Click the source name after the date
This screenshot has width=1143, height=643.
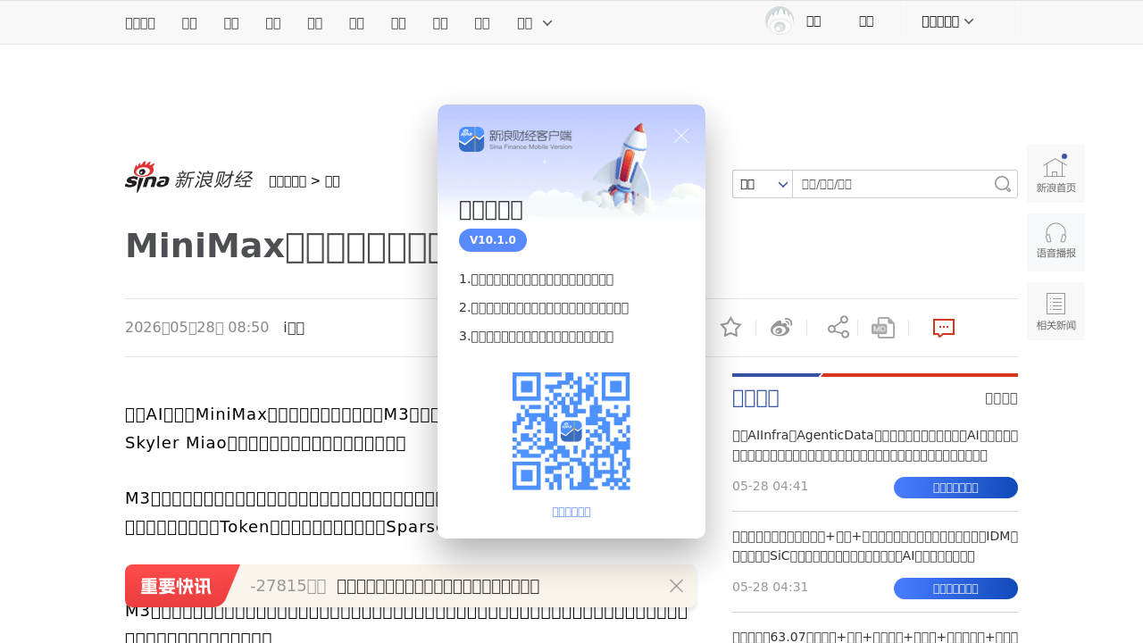click(294, 327)
